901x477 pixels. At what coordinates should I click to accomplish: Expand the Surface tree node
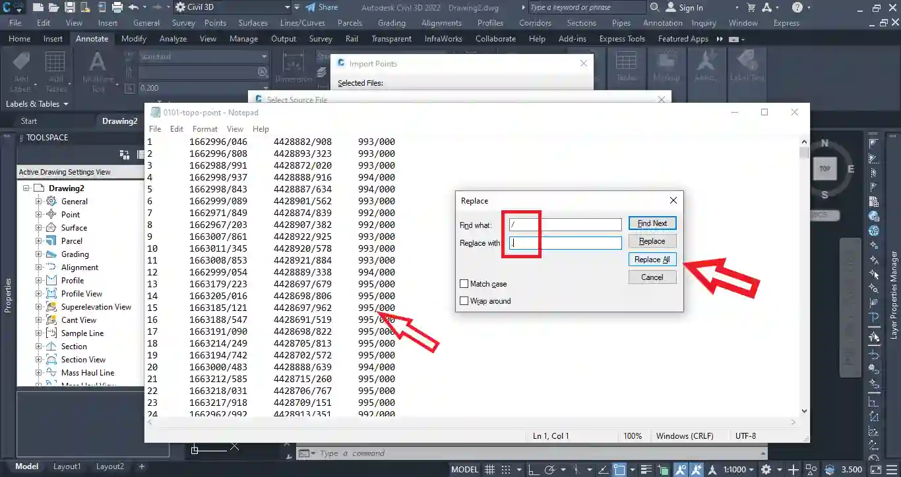click(x=39, y=228)
